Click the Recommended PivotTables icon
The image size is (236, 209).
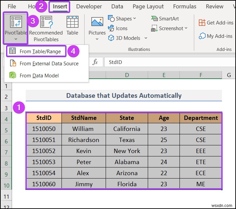coord(46,22)
